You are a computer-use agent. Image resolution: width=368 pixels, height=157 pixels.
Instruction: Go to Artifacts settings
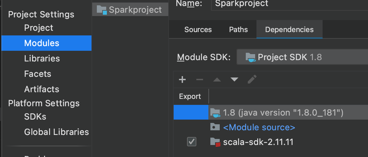click(x=42, y=89)
